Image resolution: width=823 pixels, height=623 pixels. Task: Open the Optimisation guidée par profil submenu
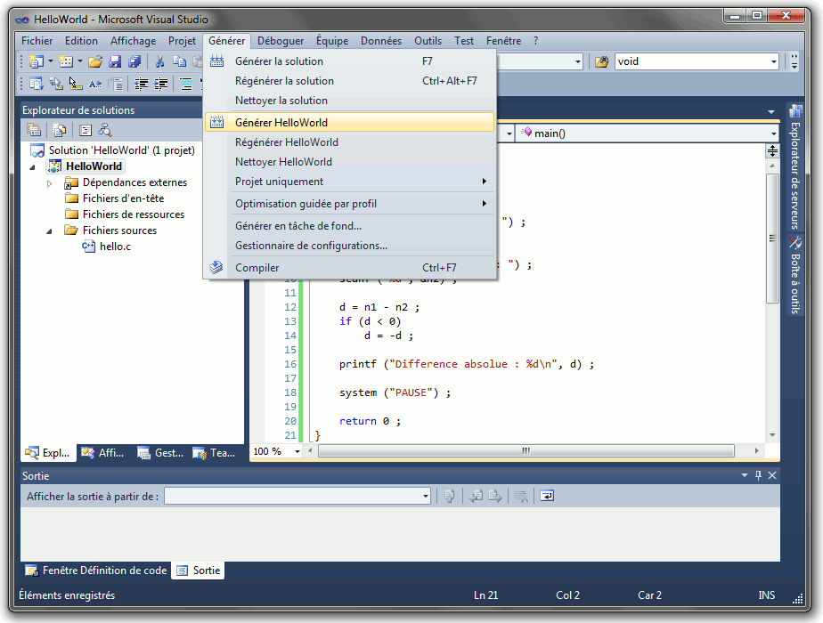coord(349,204)
